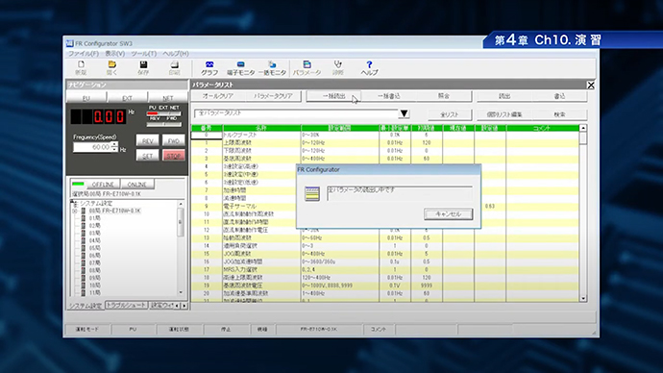The width and height of the screenshot is (663, 373).
Task: Click the Frequency(Speed) input field
Action: coord(92,147)
